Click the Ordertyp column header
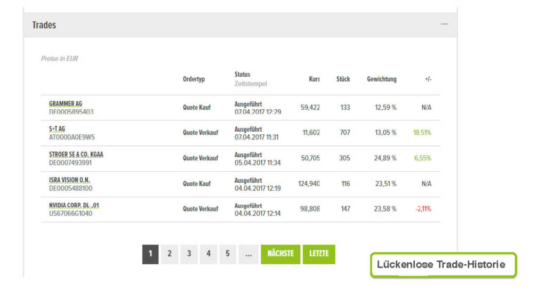The height and width of the screenshot is (307, 546). pyautogui.click(x=194, y=79)
